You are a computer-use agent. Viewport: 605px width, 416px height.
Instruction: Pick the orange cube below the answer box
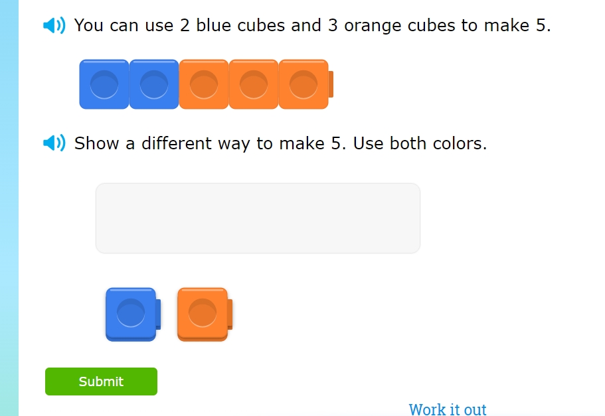click(x=203, y=314)
